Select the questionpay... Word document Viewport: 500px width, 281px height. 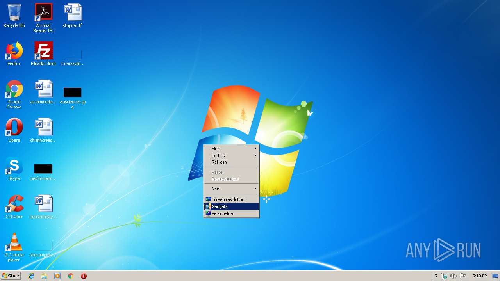(43, 207)
